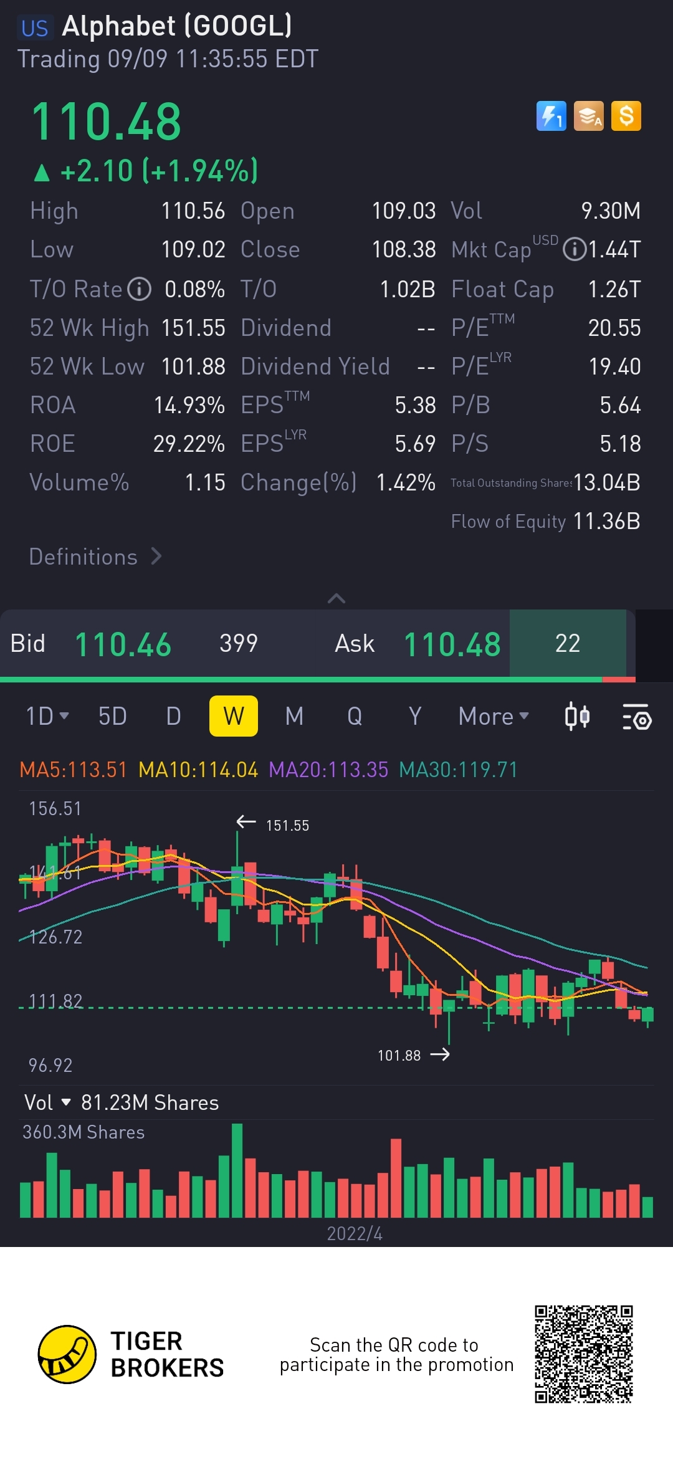673x1462 pixels.
Task: Switch chart to 5D tab
Action: click(113, 717)
